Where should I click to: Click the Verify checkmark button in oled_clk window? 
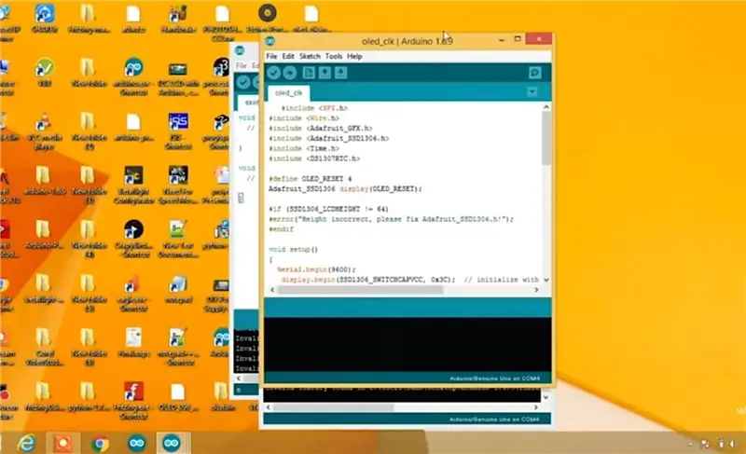point(273,73)
